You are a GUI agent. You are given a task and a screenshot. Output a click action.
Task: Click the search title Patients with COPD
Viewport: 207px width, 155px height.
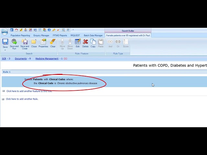pyautogui.click(x=170, y=65)
